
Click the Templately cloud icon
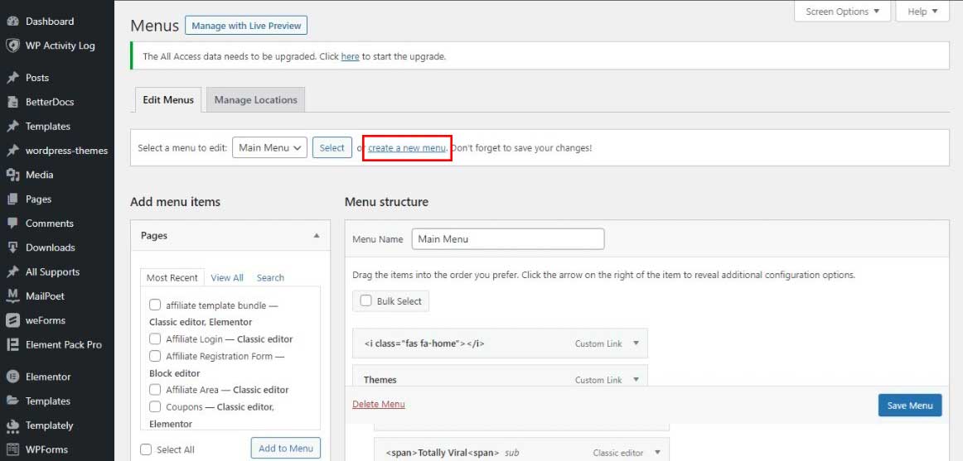(x=12, y=425)
